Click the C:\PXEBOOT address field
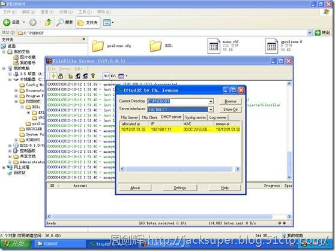 coord(162,33)
